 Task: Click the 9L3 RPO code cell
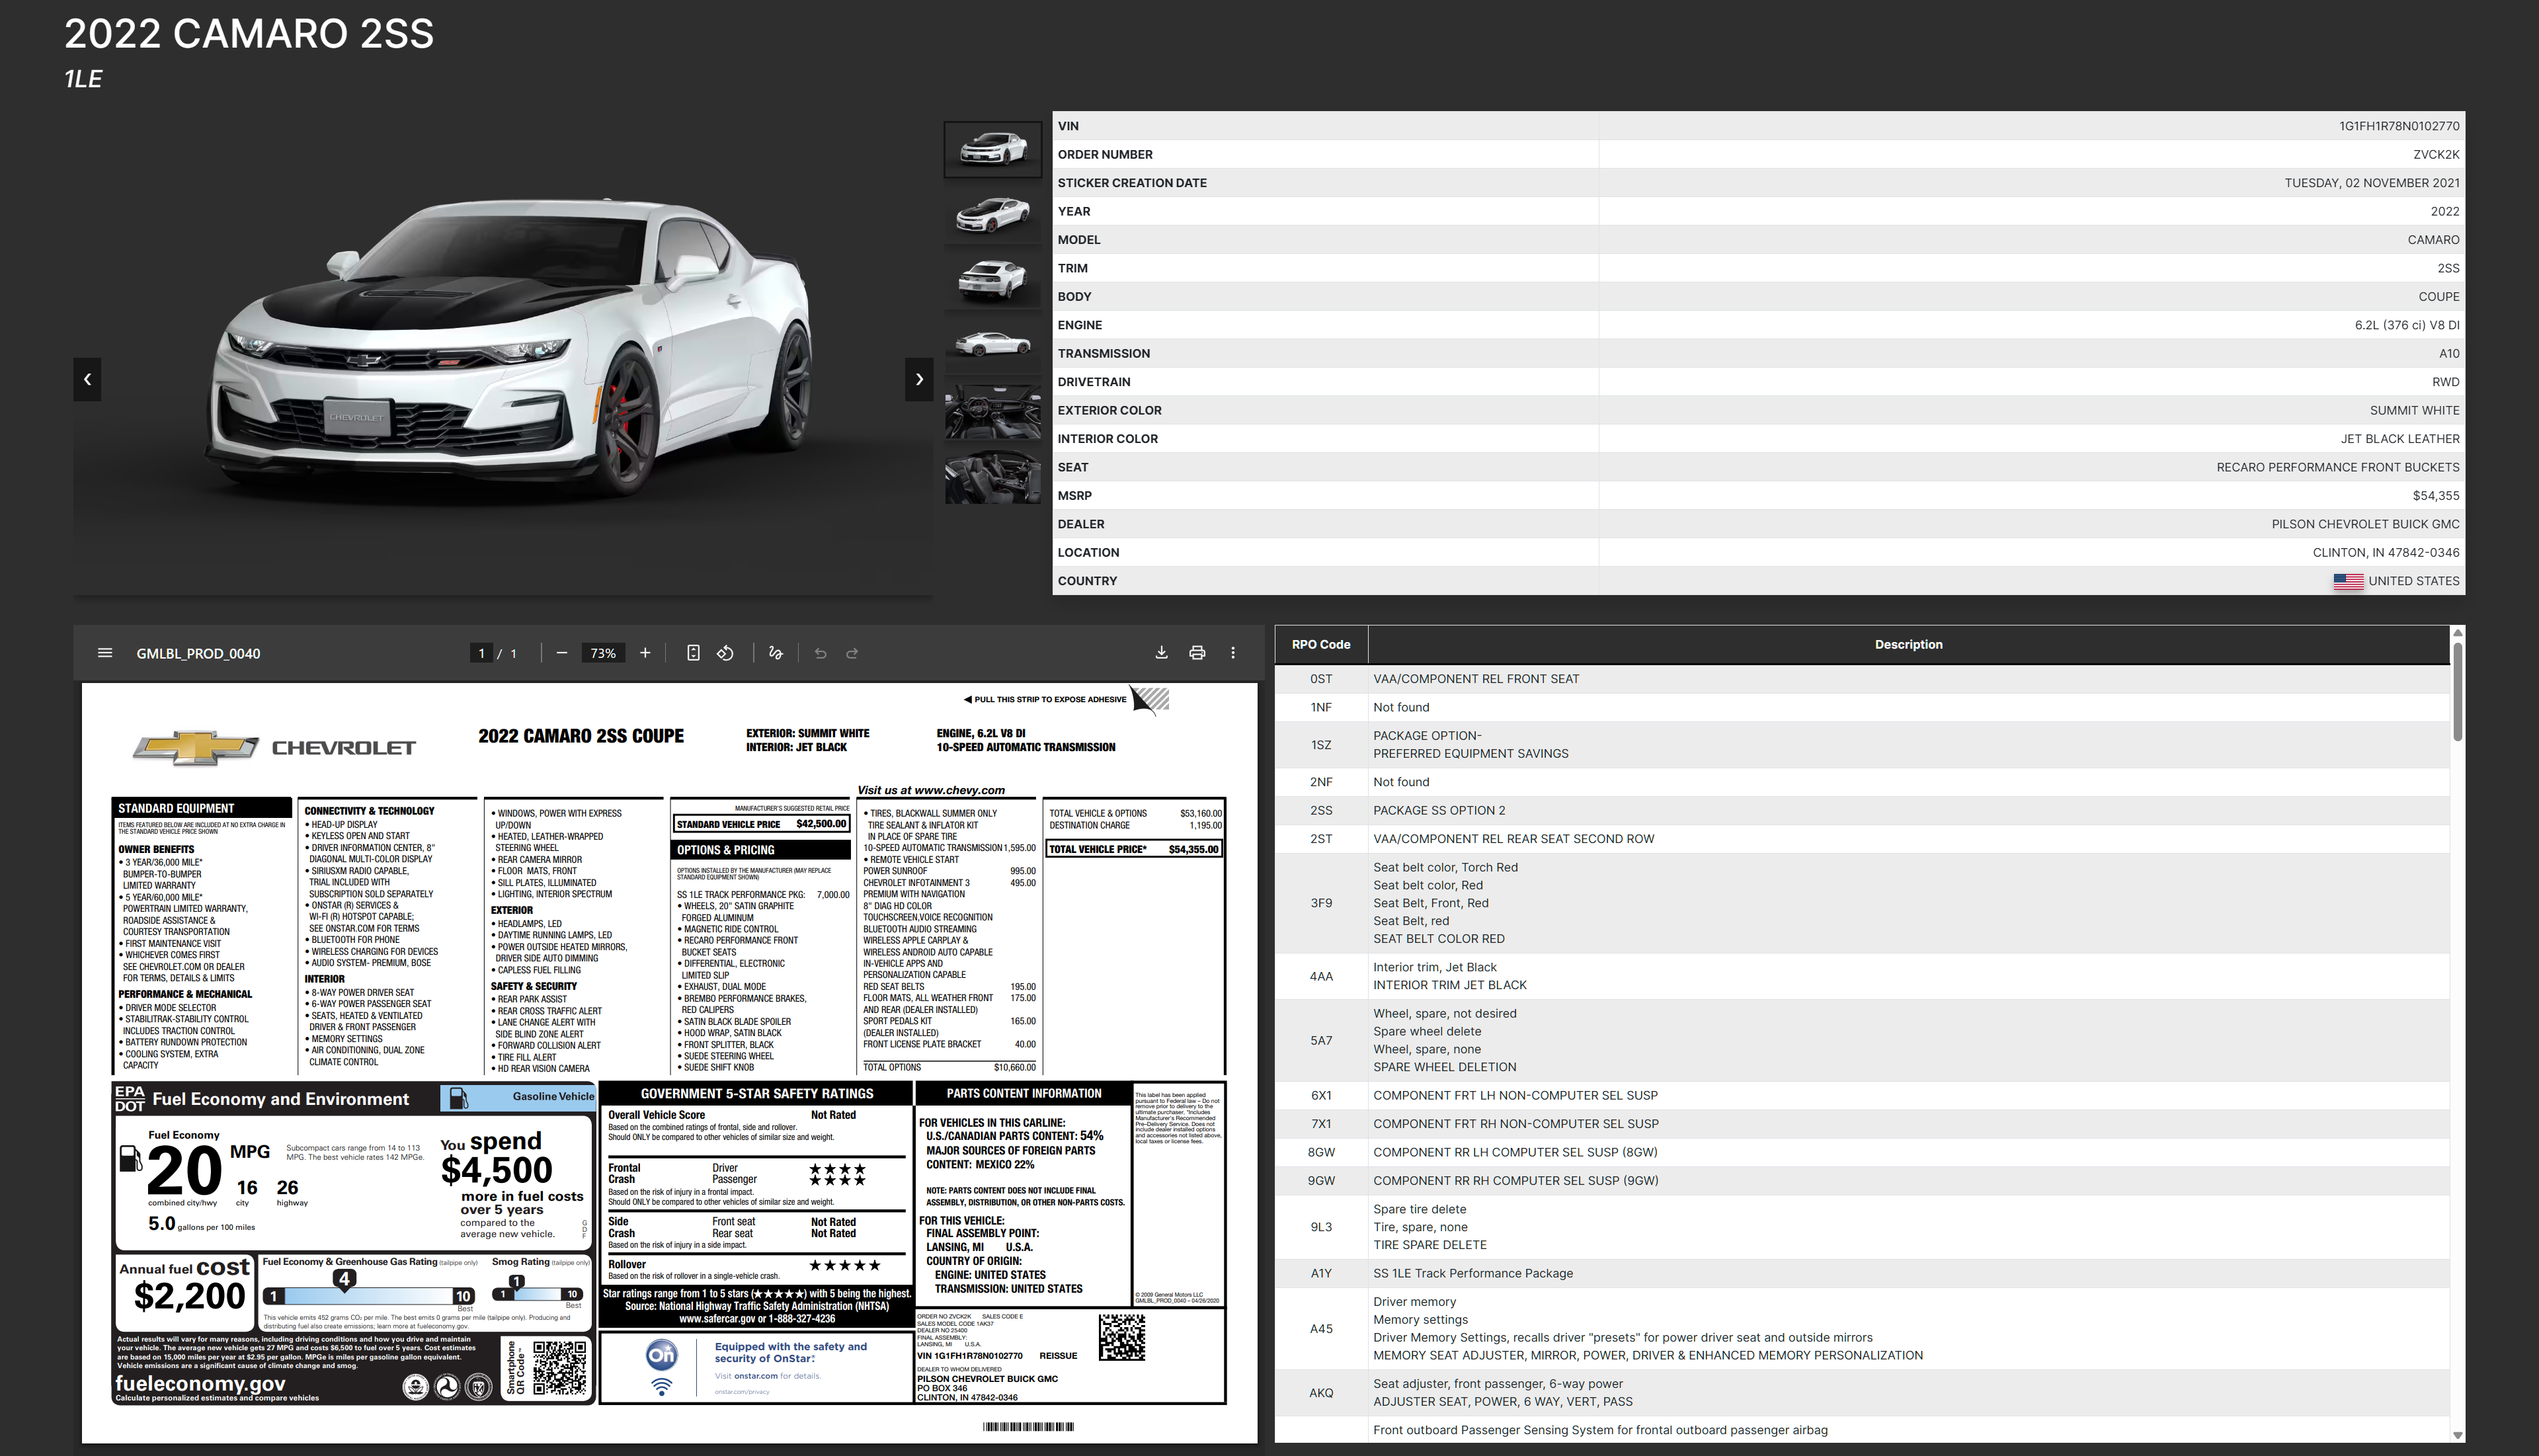click(x=1321, y=1227)
